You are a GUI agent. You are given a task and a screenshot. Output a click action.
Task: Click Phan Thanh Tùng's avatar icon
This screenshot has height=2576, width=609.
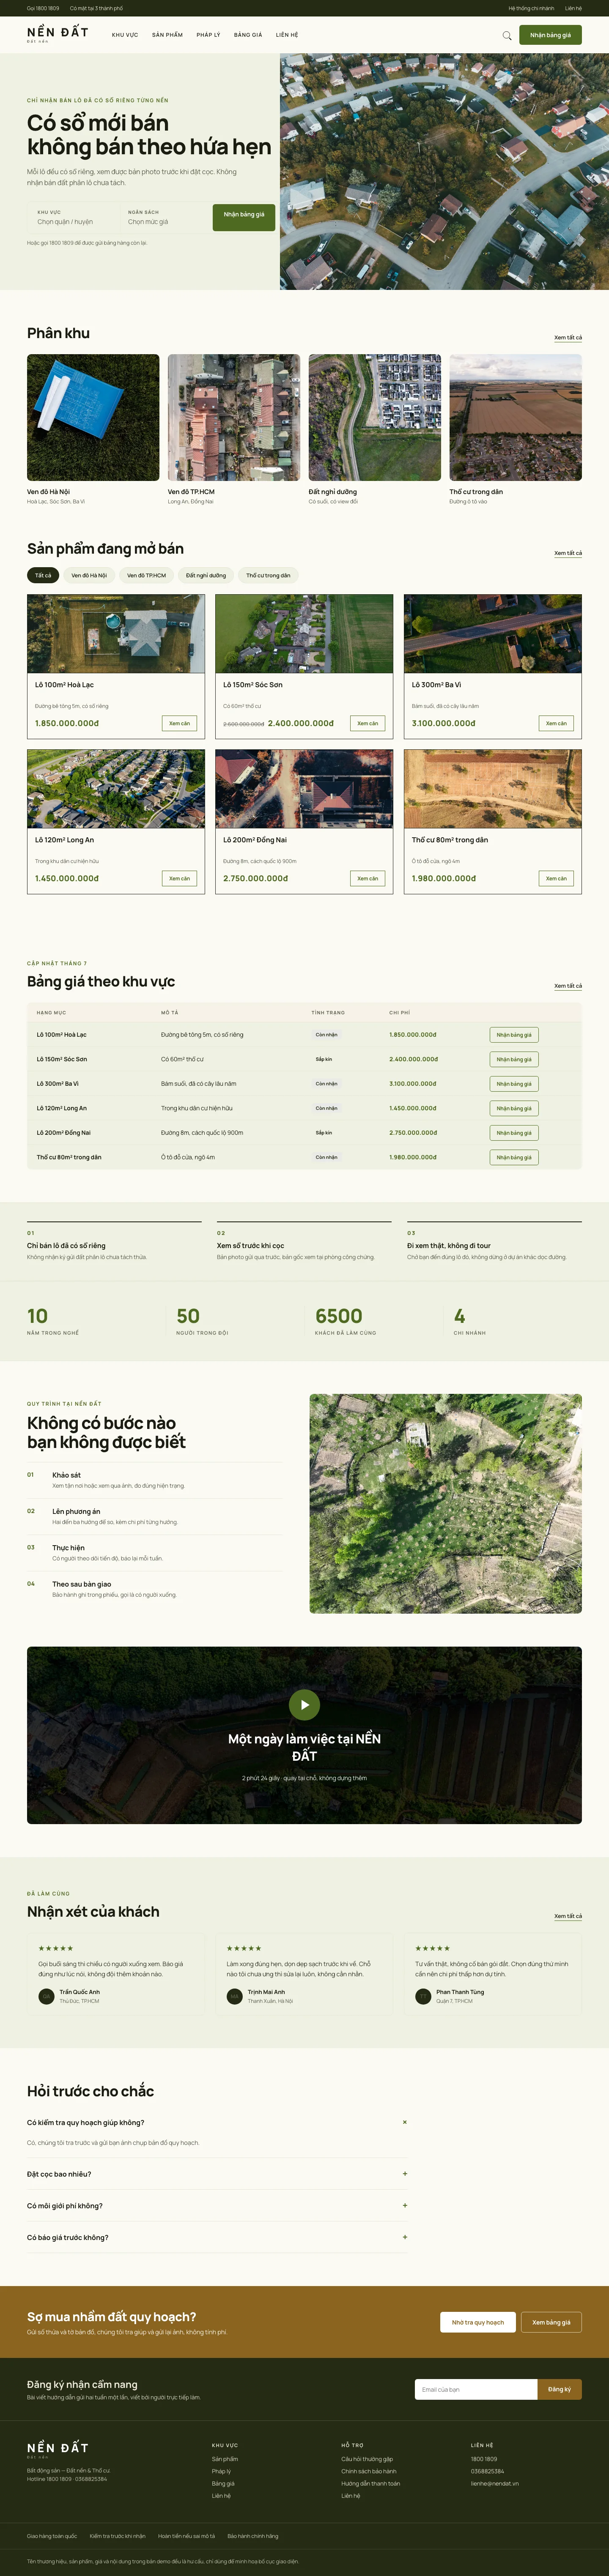pyautogui.click(x=423, y=1996)
